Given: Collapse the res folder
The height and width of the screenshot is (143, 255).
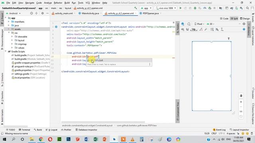Looking at the screenshot, I should point(9,33).
